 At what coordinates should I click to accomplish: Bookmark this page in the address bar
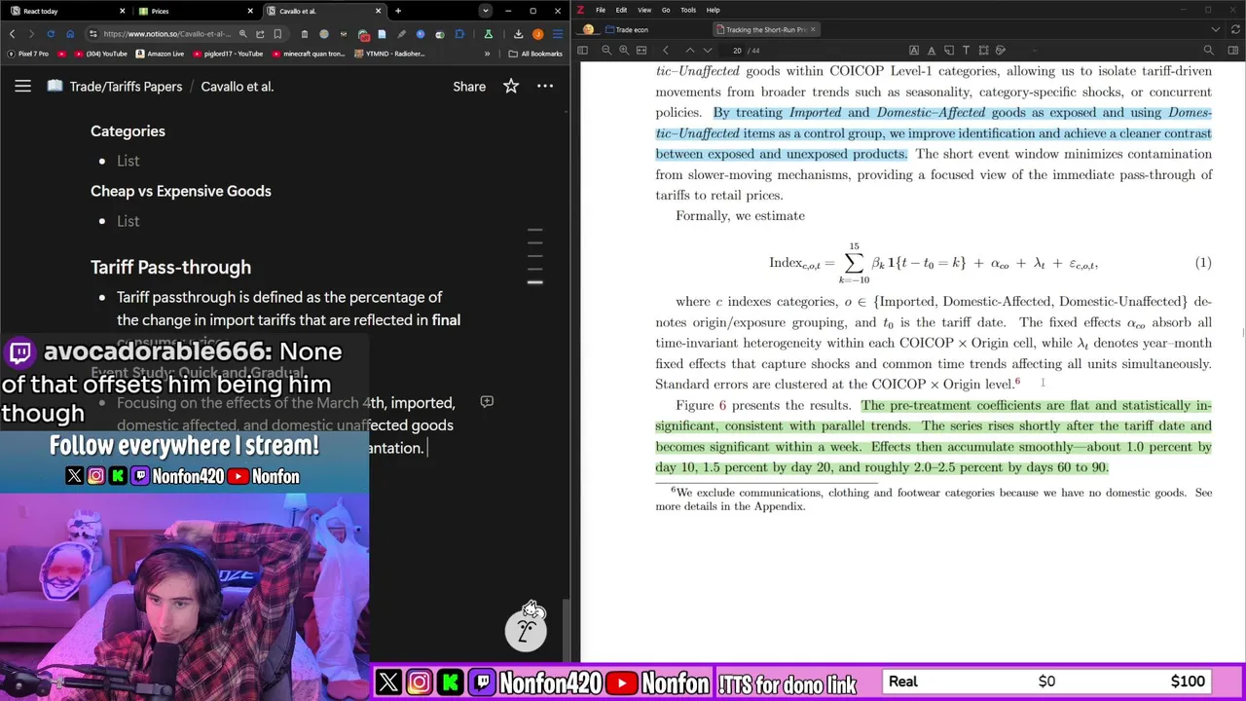[x=277, y=34]
